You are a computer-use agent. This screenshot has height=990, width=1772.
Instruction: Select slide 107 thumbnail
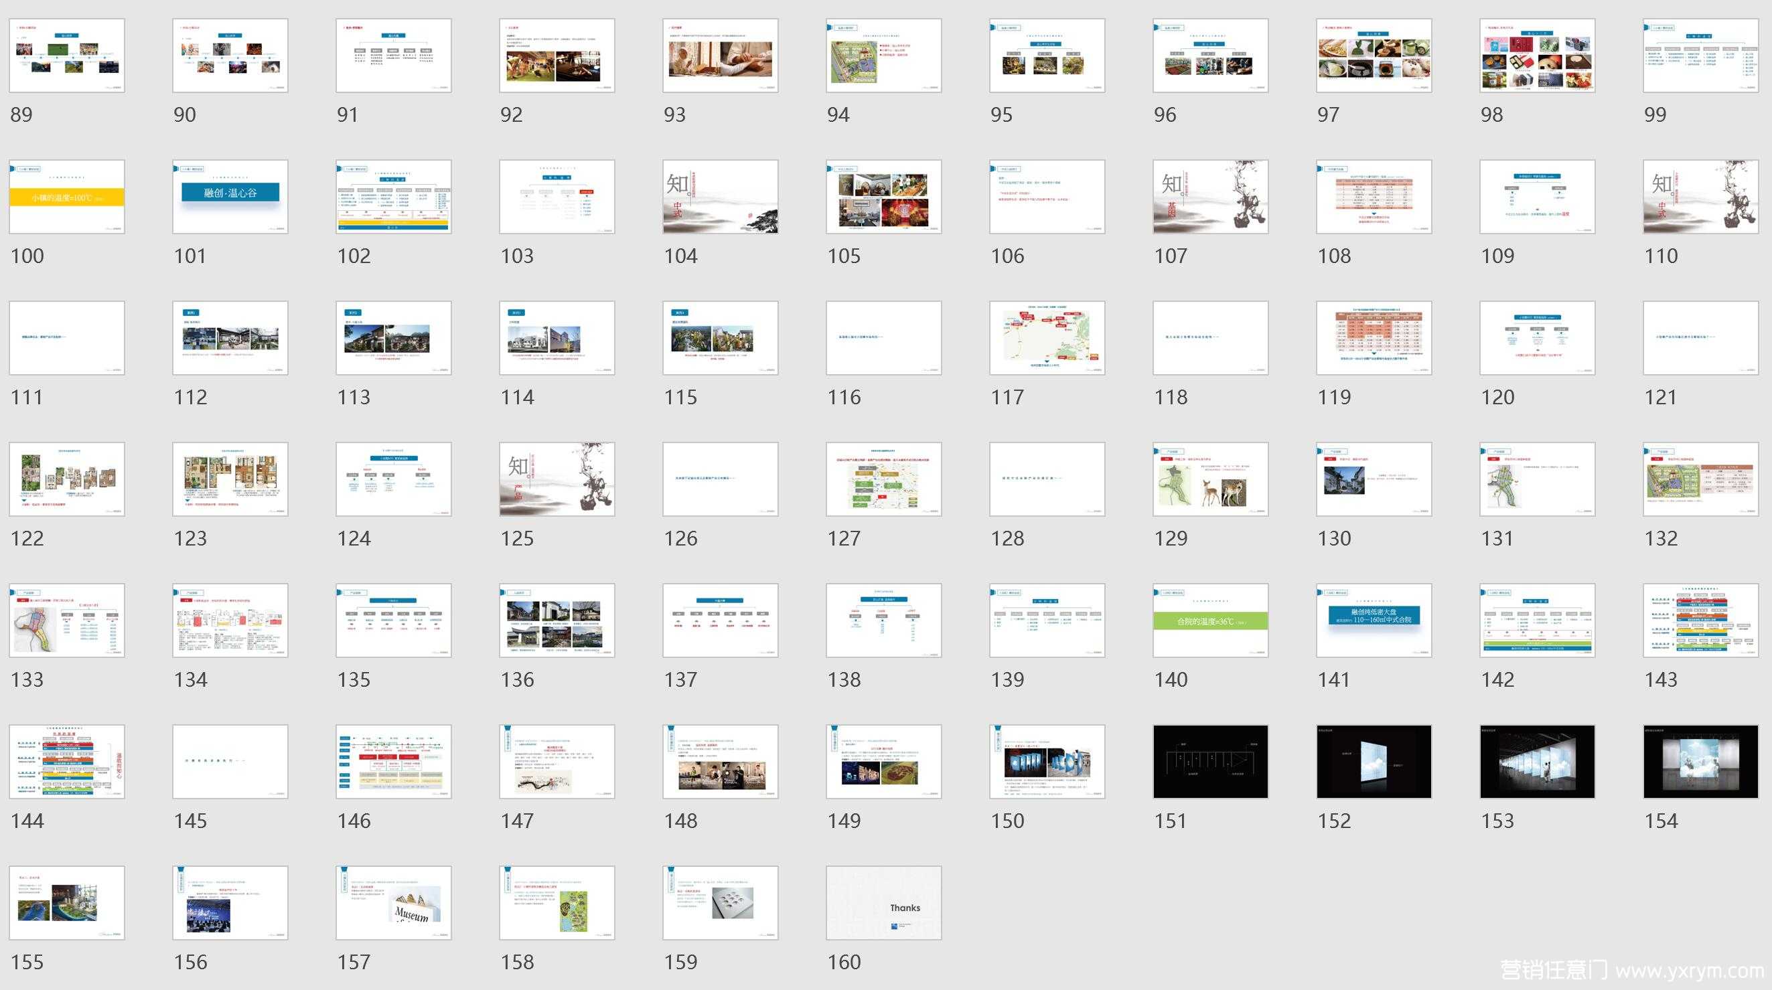(1211, 197)
